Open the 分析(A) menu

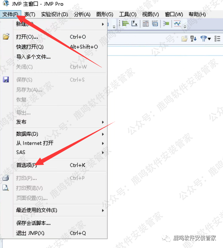(82, 15)
